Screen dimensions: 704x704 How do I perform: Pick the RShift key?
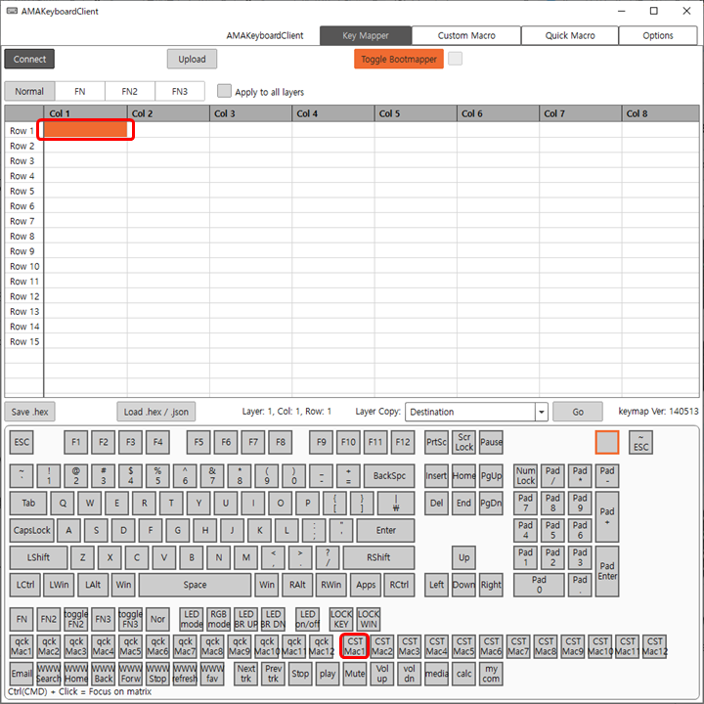[379, 557]
